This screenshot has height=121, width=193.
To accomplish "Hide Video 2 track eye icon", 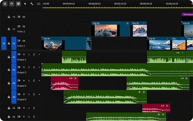I will point(24,26).
